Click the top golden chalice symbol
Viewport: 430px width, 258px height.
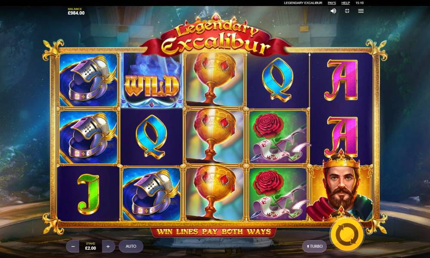pos(214,80)
